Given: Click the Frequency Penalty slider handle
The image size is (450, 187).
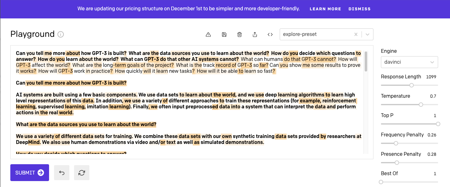Looking at the screenshot, I should 396,143.
